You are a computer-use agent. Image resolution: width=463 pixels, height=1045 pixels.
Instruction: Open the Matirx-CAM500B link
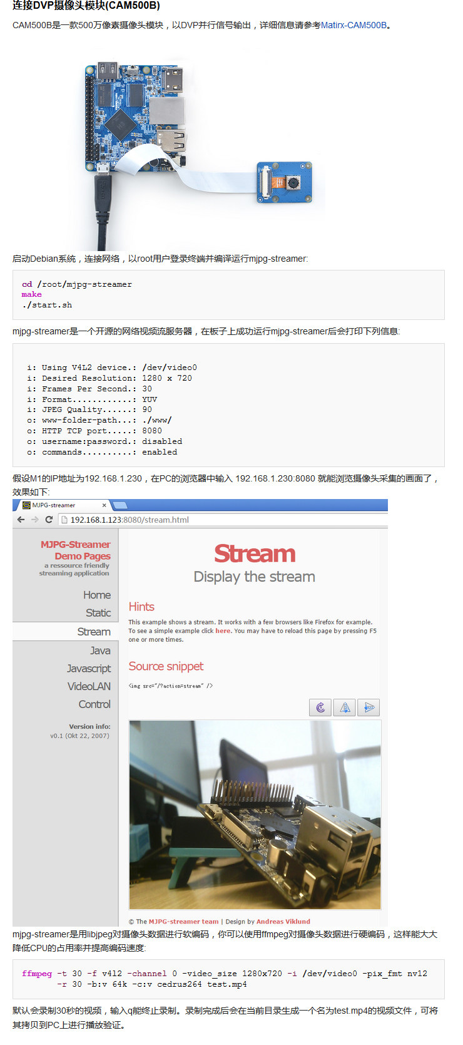point(354,25)
